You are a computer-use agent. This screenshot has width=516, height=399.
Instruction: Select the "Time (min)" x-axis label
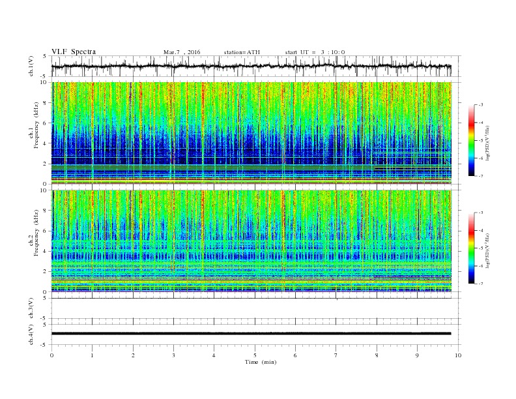pyautogui.click(x=261, y=362)
